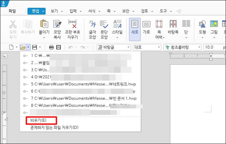Viewport: 226px width, 144px height.
Task: Expand the Paste (붙이기) dropdown arrow
Action: tap(44, 38)
